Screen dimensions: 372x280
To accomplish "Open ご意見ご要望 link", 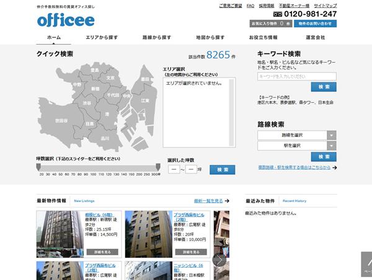I will click(x=231, y=6).
